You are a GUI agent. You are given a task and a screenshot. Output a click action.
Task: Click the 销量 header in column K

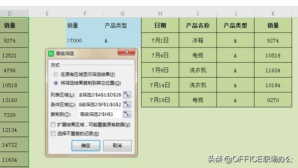(273, 25)
